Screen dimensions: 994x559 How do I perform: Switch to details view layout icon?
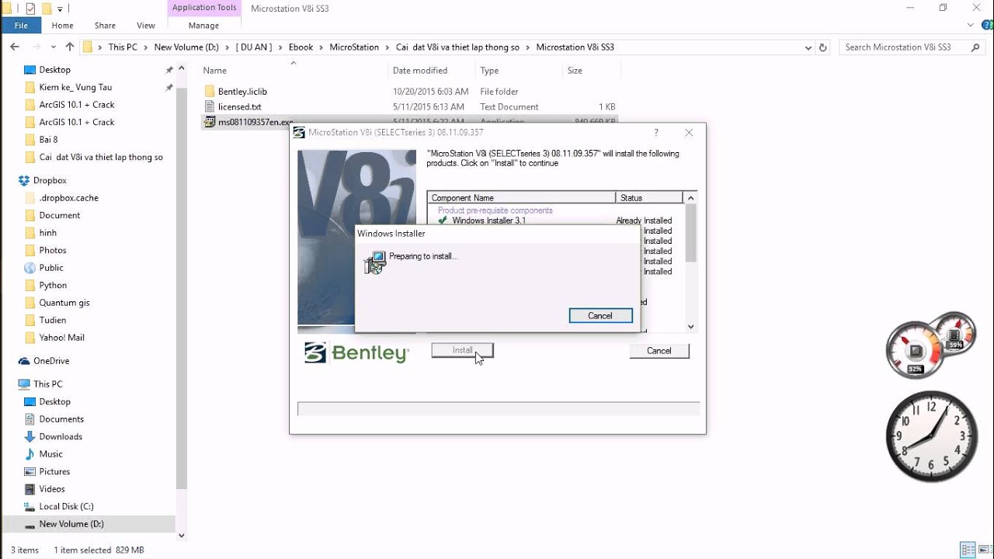tap(967, 550)
